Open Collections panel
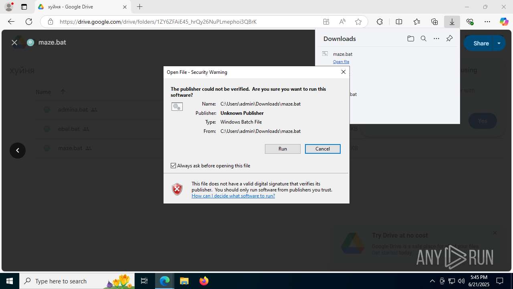The width and height of the screenshot is (513, 289). [434, 22]
